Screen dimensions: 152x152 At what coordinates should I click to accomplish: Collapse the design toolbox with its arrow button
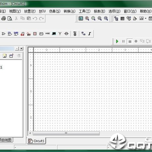click(x=17, y=49)
